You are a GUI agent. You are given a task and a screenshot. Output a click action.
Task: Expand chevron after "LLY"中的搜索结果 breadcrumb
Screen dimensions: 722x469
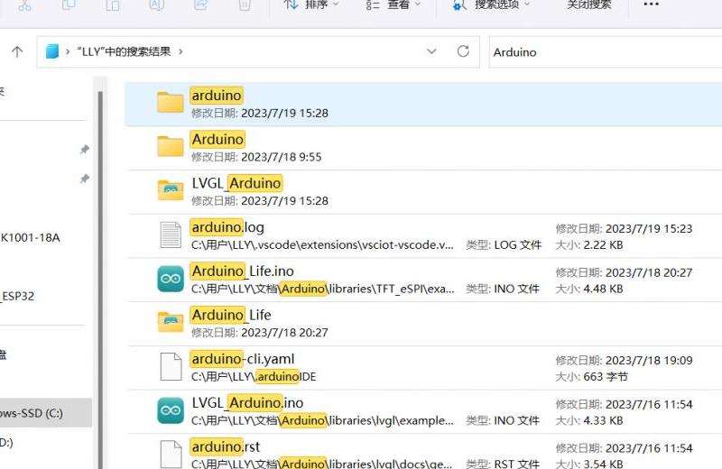coord(180,51)
